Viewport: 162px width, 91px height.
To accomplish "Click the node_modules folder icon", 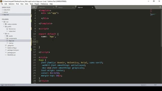I will tap(6, 24).
